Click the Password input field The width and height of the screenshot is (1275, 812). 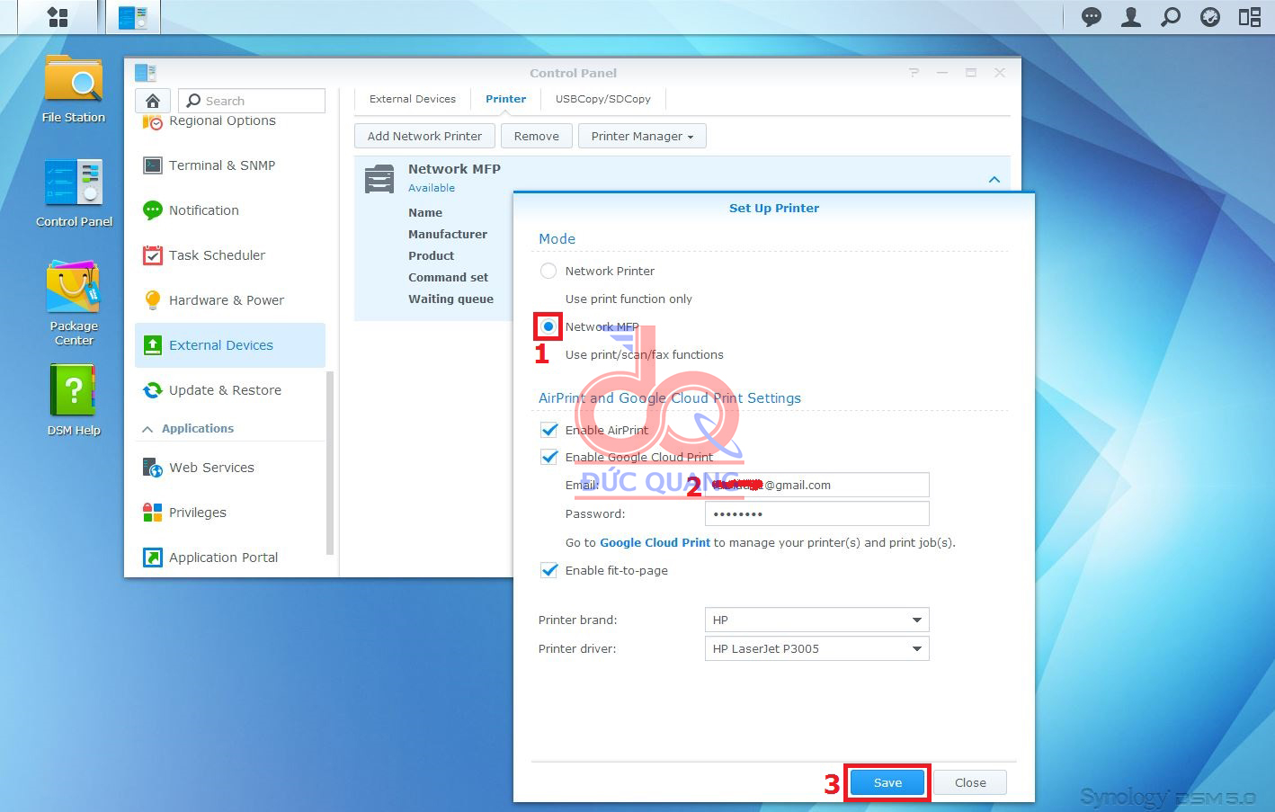coord(816,513)
